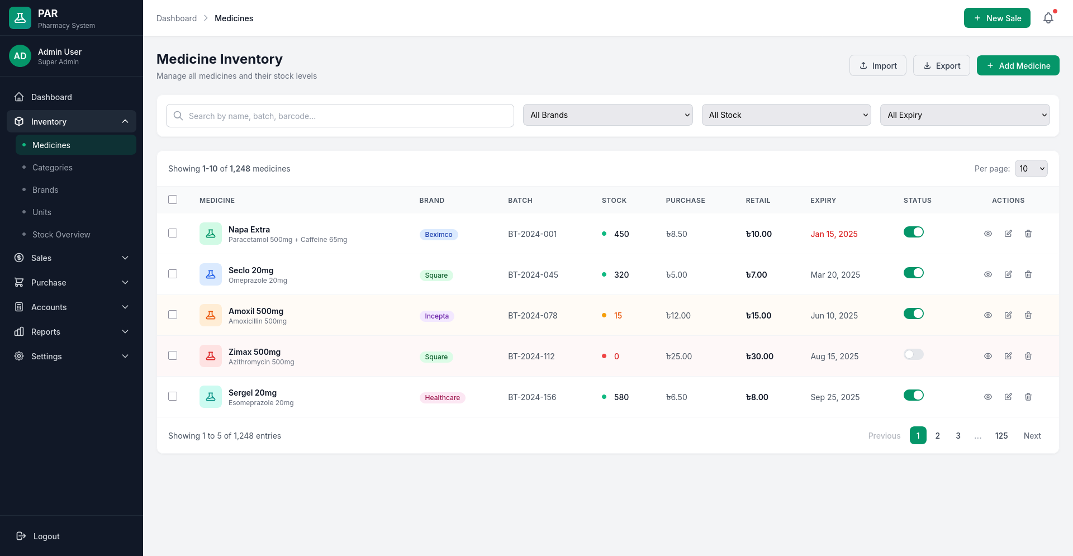Go to Categories in the Inventory submenu
The width and height of the screenshot is (1073, 556).
point(53,168)
